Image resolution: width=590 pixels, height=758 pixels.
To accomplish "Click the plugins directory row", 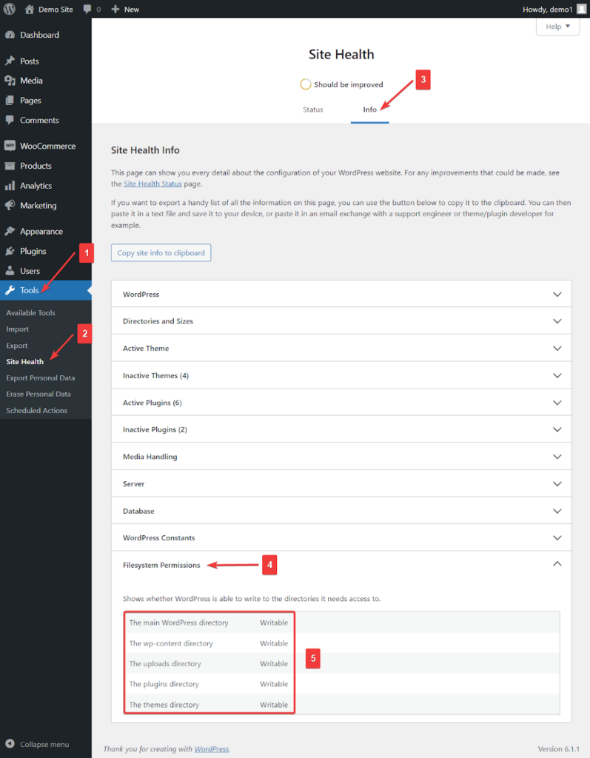I will [341, 683].
